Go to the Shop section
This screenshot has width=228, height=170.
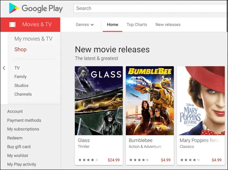pyautogui.click(x=20, y=49)
